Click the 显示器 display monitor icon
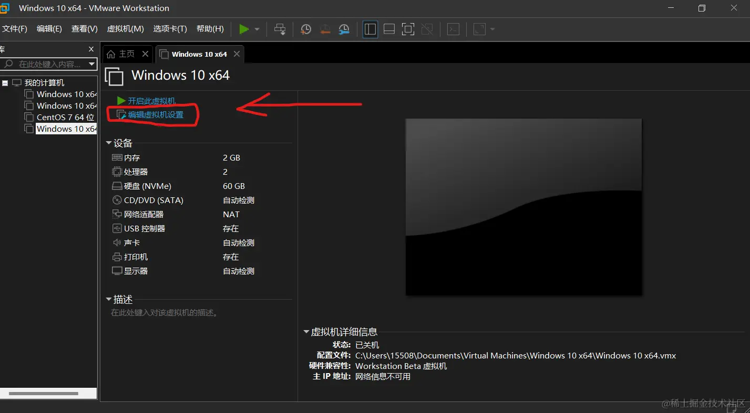This screenshot has width=750, height=413. click(117, 271)
